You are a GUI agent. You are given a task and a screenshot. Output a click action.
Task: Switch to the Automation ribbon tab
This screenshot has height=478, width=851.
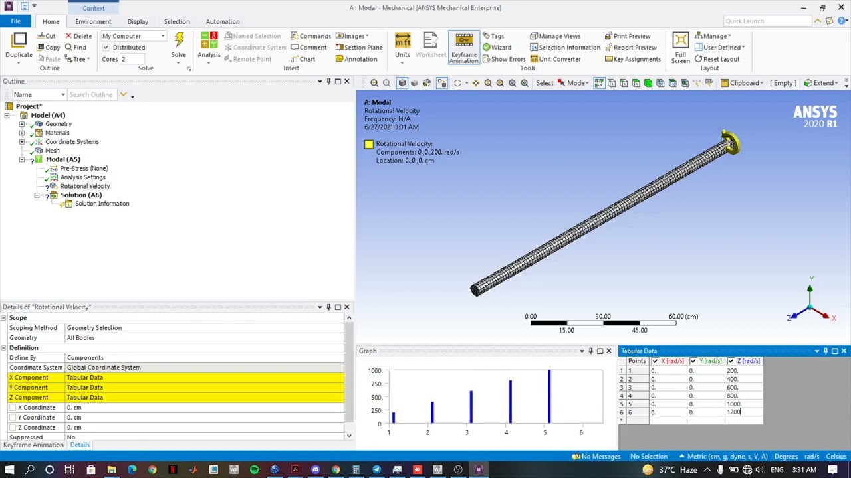tap(223, 21)
